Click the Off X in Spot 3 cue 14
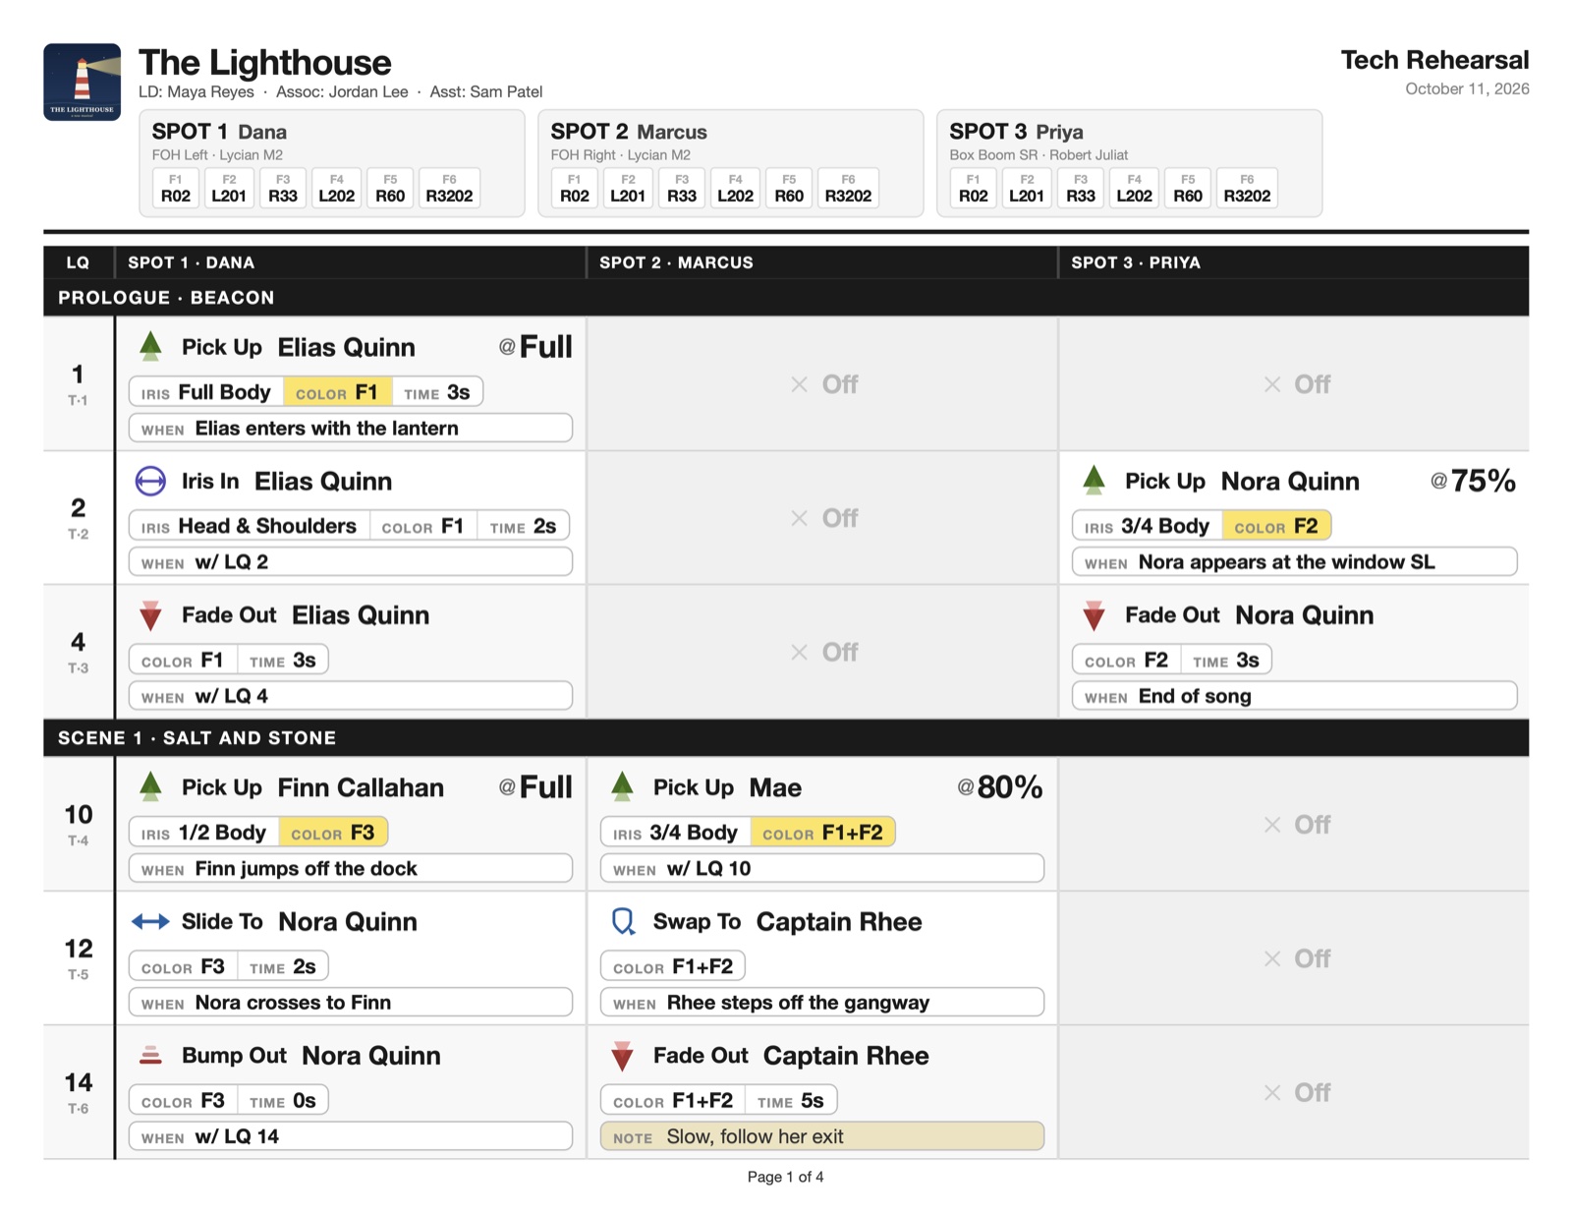Screen dimensions: 1572x1215 (x=1272, y=1092)
